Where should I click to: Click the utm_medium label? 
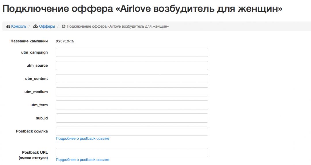[x=36, y=92]
